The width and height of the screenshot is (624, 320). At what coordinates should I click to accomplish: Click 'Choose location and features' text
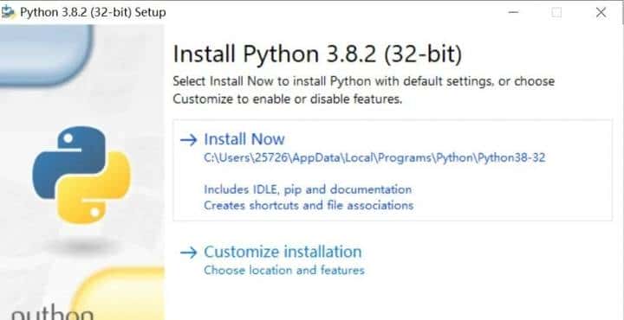(x=284, y=271)
